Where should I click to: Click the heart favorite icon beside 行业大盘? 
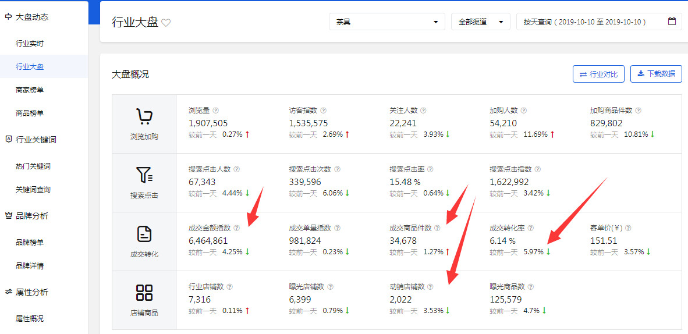coord(166,23)
